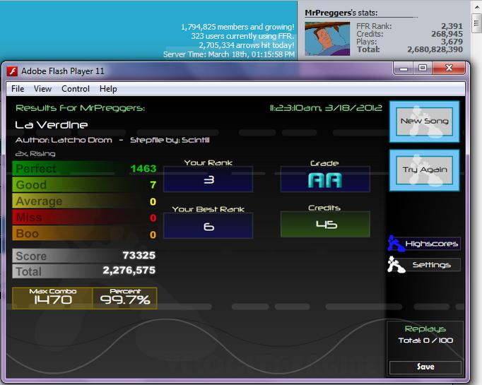The height and width of the screenshot is (385, 482).
Task: Click the Highscores dancer icon
Action: click(395, 243)
